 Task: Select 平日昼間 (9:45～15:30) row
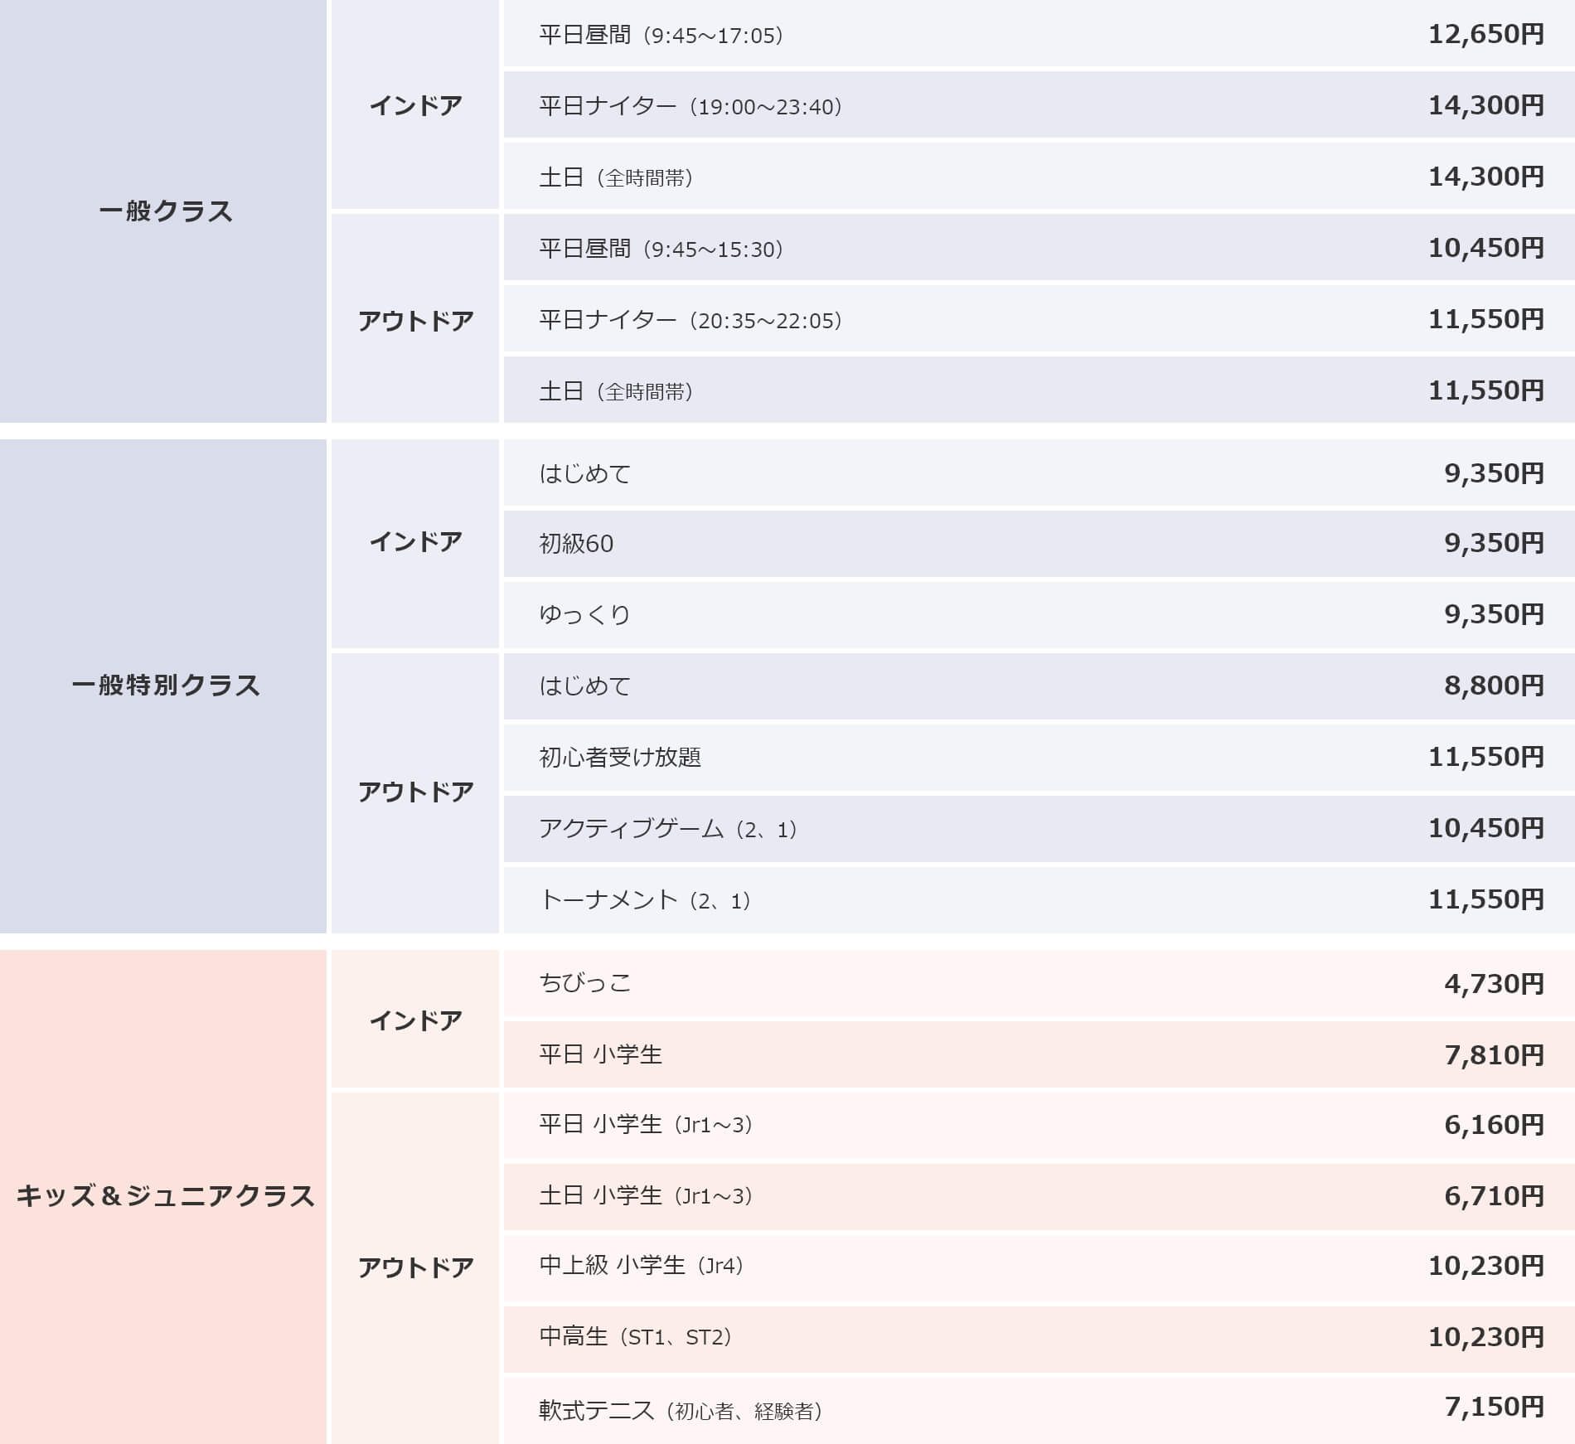[x=661, y=249]
